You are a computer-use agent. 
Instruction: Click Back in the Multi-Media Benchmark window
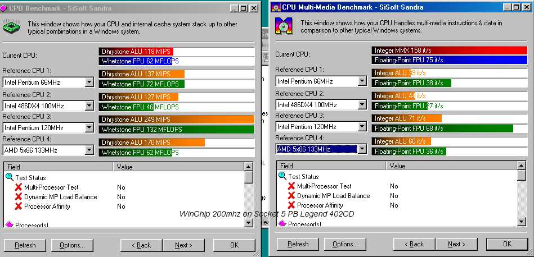tap(412, 244)
